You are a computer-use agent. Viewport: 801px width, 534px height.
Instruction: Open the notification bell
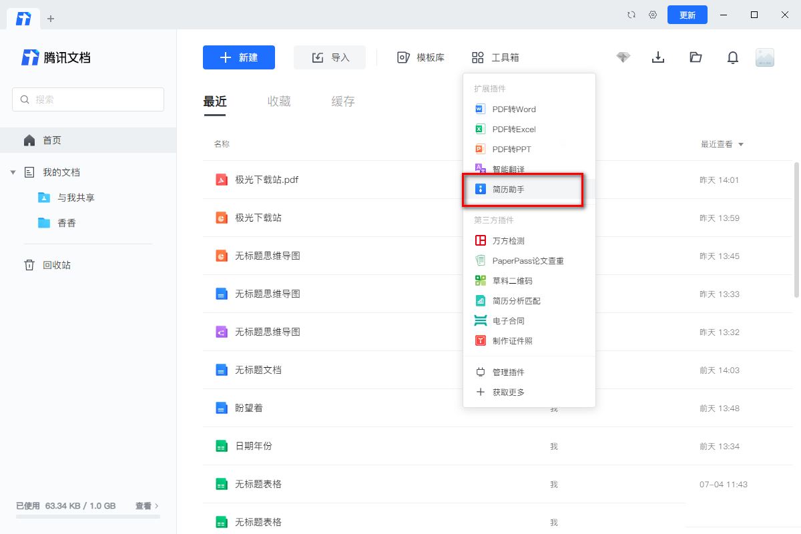pos(733,57)
